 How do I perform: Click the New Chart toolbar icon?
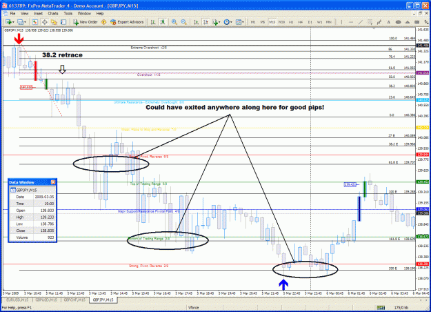click(x=8, y=22)
